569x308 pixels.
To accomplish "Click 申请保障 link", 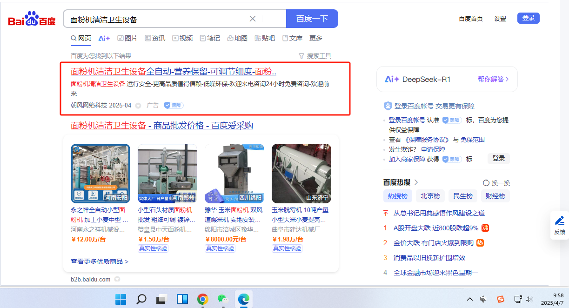I will pyautogui.click(x=433, y=149).
